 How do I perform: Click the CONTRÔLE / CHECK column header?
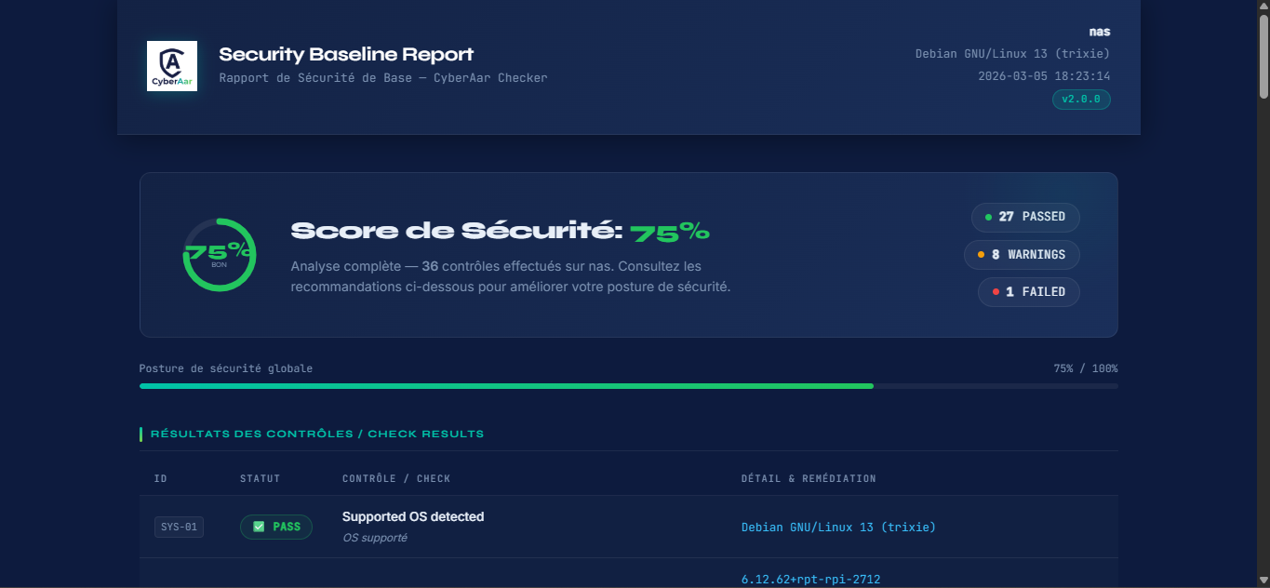click(x=396, y=478)
